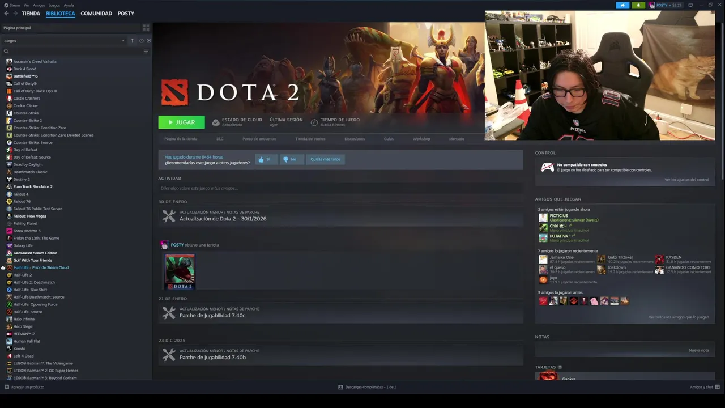Expand the POSTY account dropdown
725x408 pixels.
pos(666,5)
